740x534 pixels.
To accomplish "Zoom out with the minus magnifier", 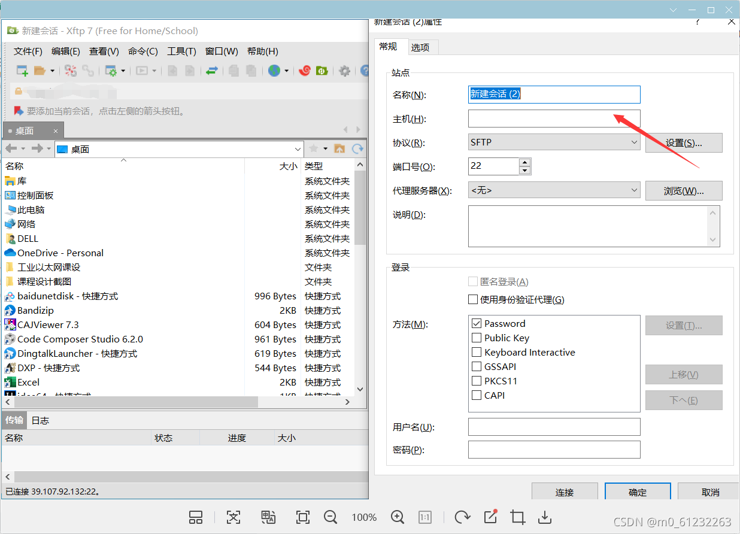I will 330,517.
